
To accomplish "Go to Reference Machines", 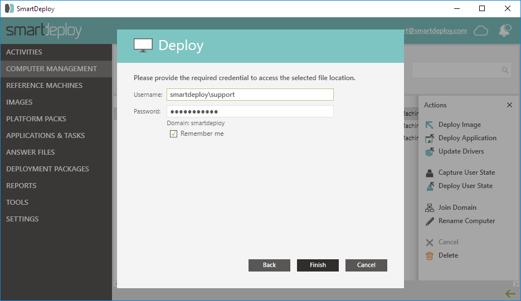I will [x=56, y=85].
